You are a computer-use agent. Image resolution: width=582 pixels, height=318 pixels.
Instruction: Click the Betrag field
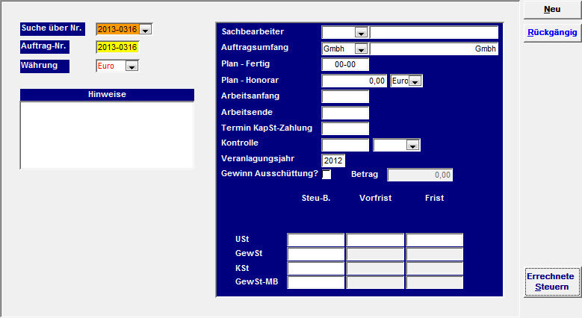[420, 175]
